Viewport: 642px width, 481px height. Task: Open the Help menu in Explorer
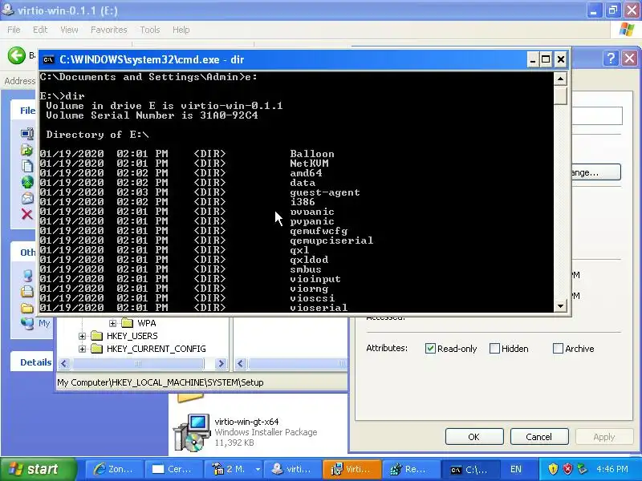181,30
